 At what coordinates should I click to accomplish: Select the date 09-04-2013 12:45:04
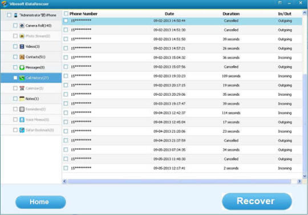(169, 122)
